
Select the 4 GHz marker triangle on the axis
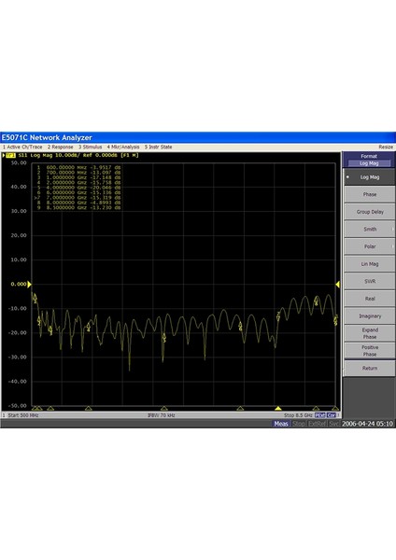click(x=164, y=408)
